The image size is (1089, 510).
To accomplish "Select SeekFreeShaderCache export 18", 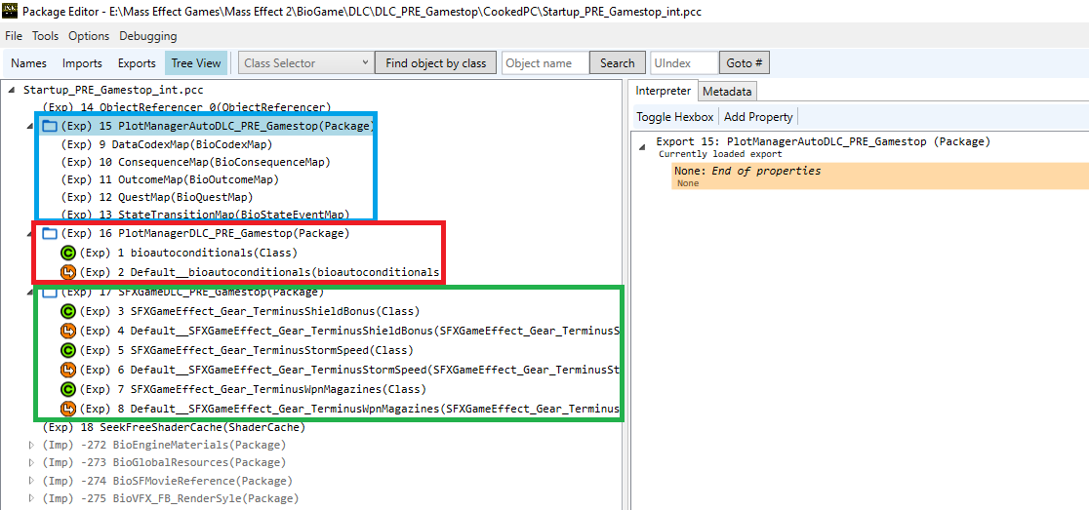I will [174, 427].
